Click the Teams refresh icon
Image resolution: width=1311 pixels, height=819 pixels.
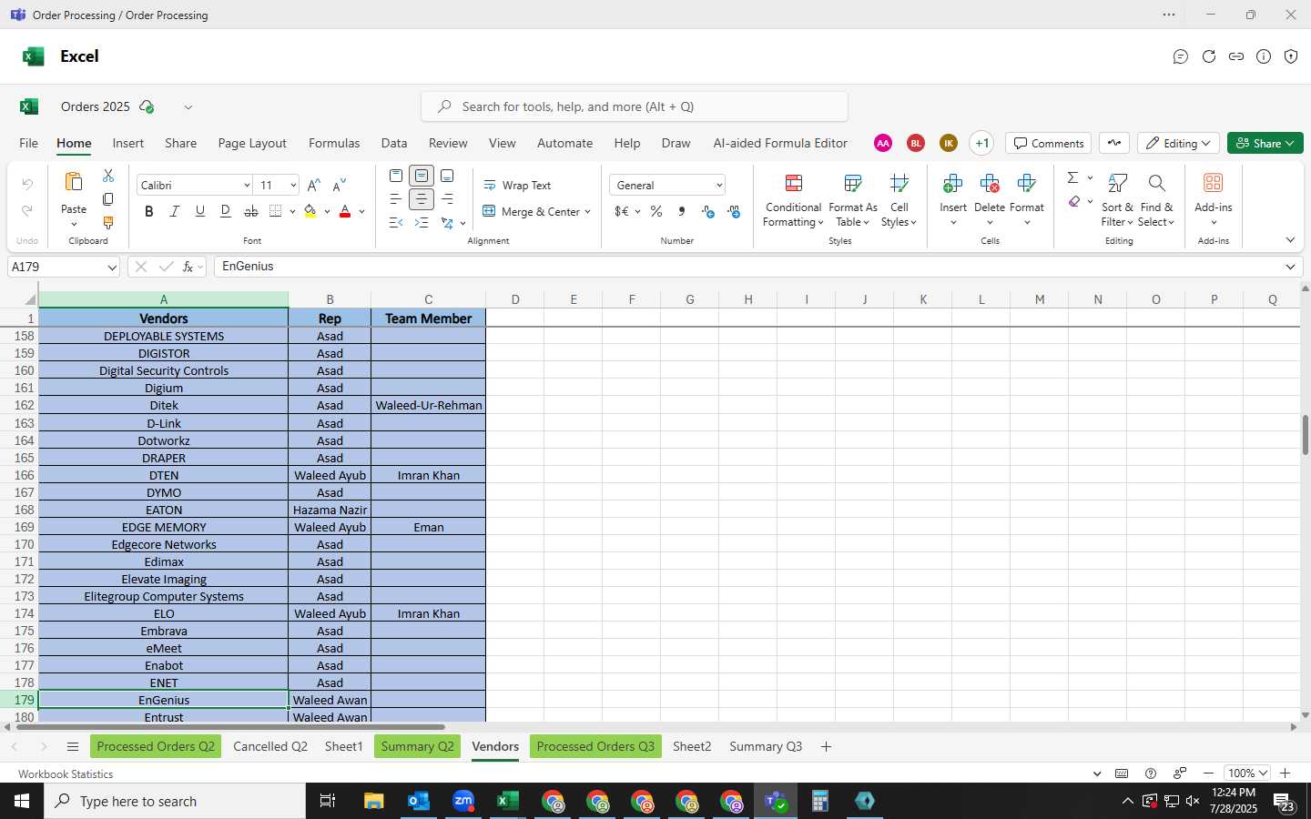pos(1209,56)
